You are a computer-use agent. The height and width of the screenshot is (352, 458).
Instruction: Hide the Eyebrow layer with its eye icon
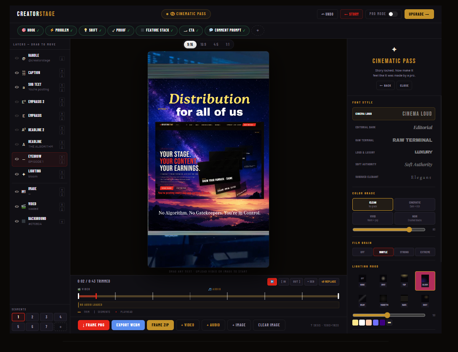(17, 159)
